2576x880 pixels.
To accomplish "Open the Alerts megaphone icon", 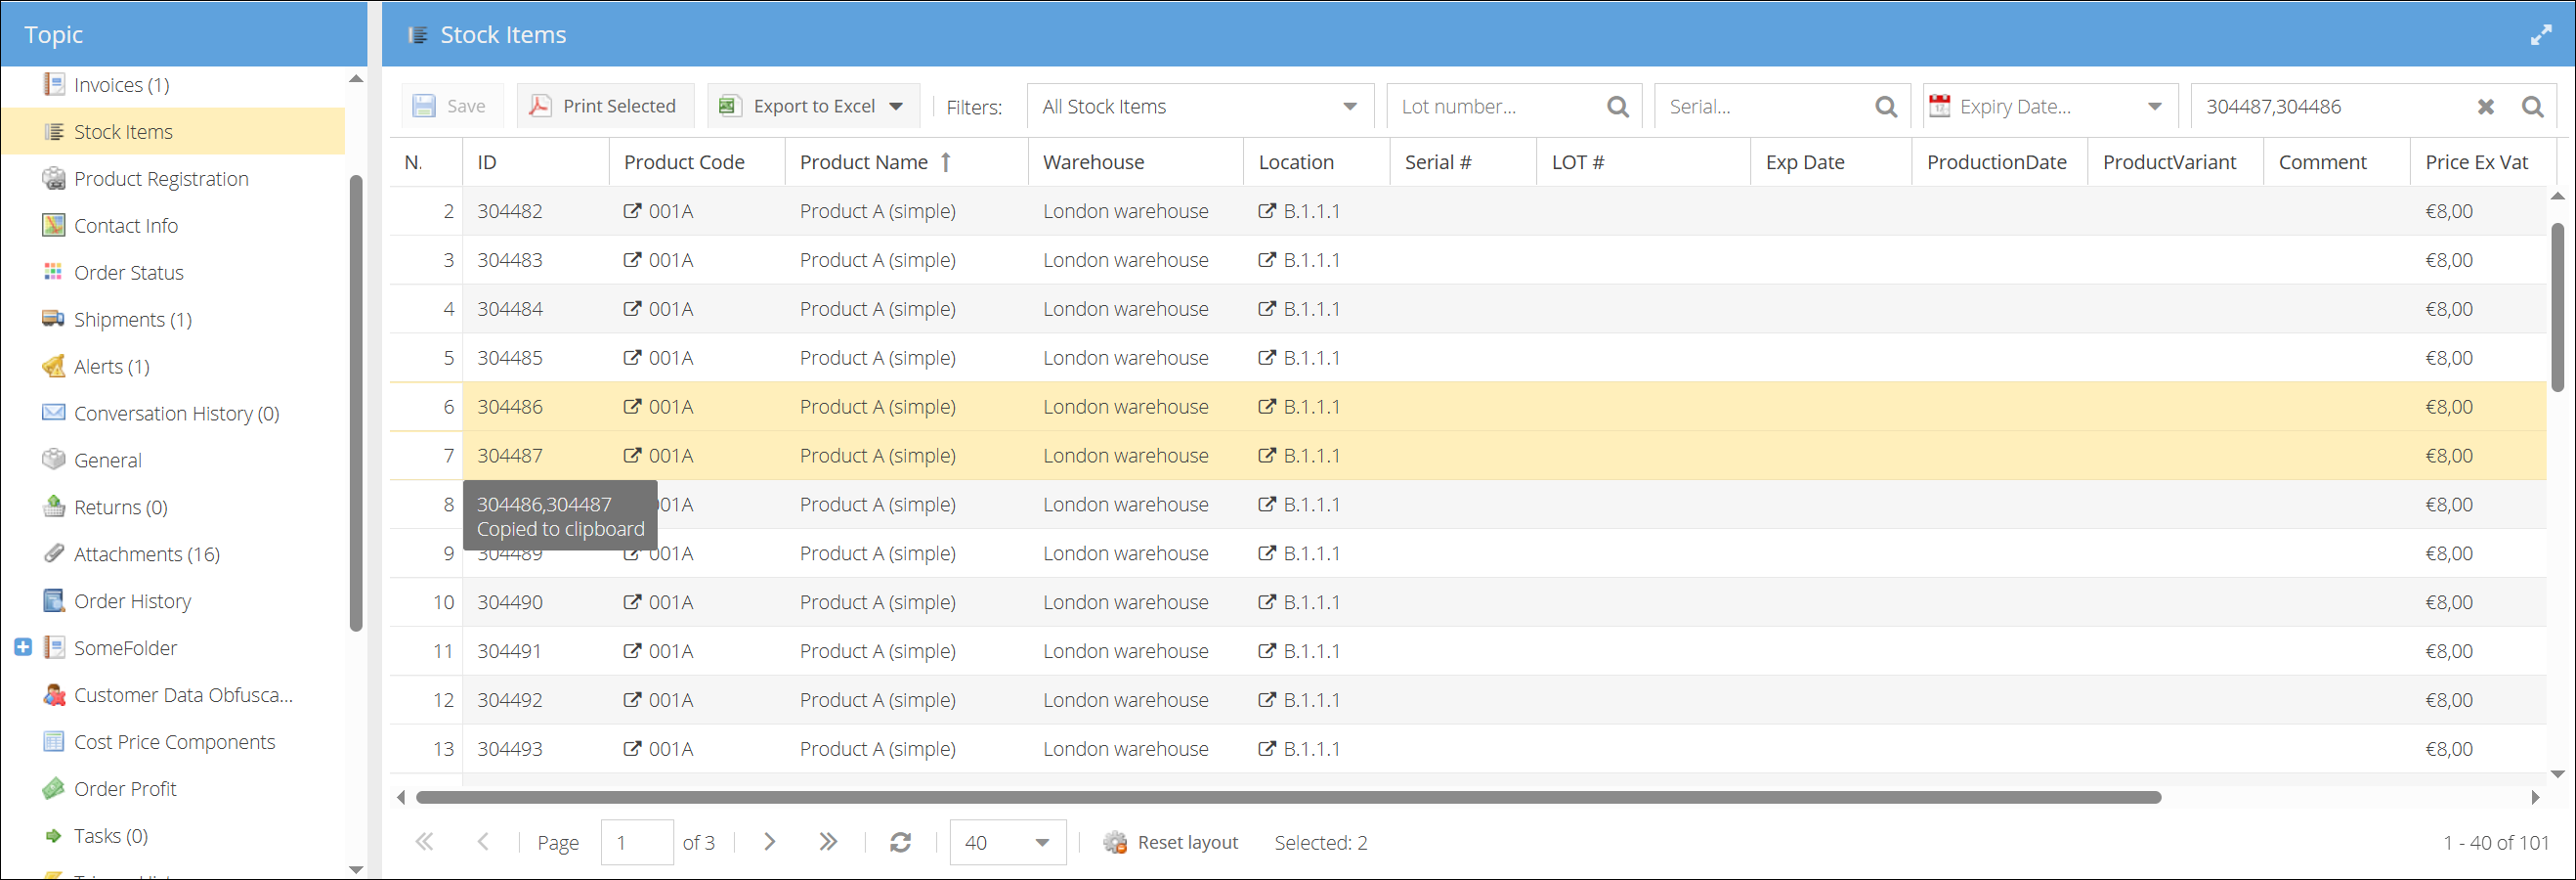I will tap(53, 366).
